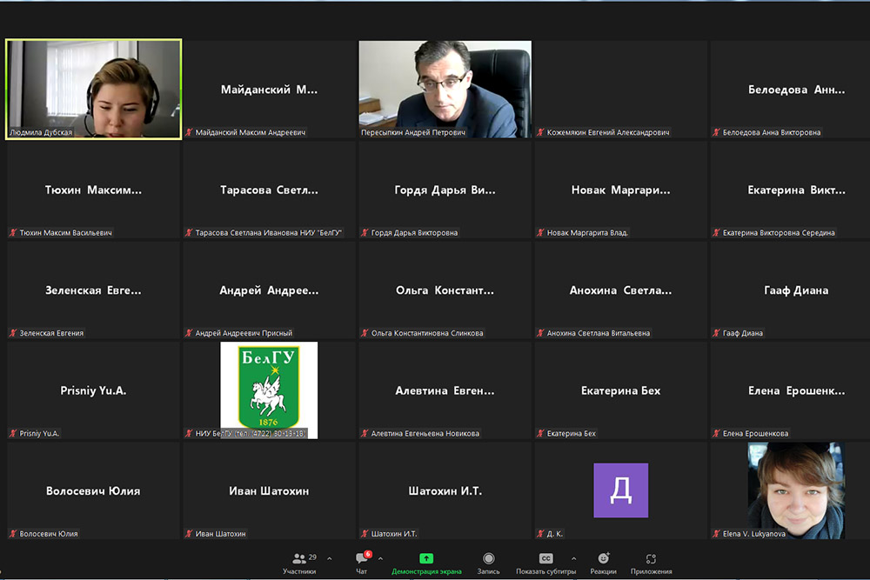This screenshot has width=870, height=580.
Task: Select the Екатерина Бех participant tile
Action: (620, 390)
